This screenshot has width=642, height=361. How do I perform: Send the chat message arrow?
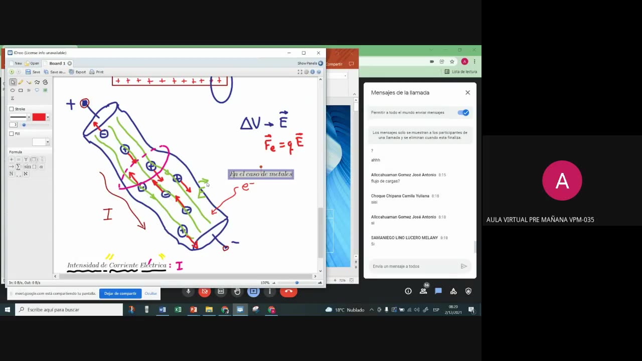tap(464, 266)
